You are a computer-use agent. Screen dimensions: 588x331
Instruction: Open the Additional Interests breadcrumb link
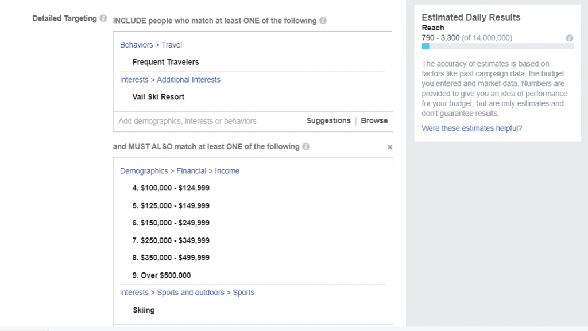(188, 80)
